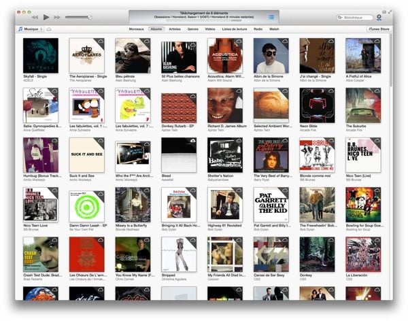This screenshot has height=321, width=408.
Task: Expand the Musique library dropdown
Action: [x=30, y=29]
